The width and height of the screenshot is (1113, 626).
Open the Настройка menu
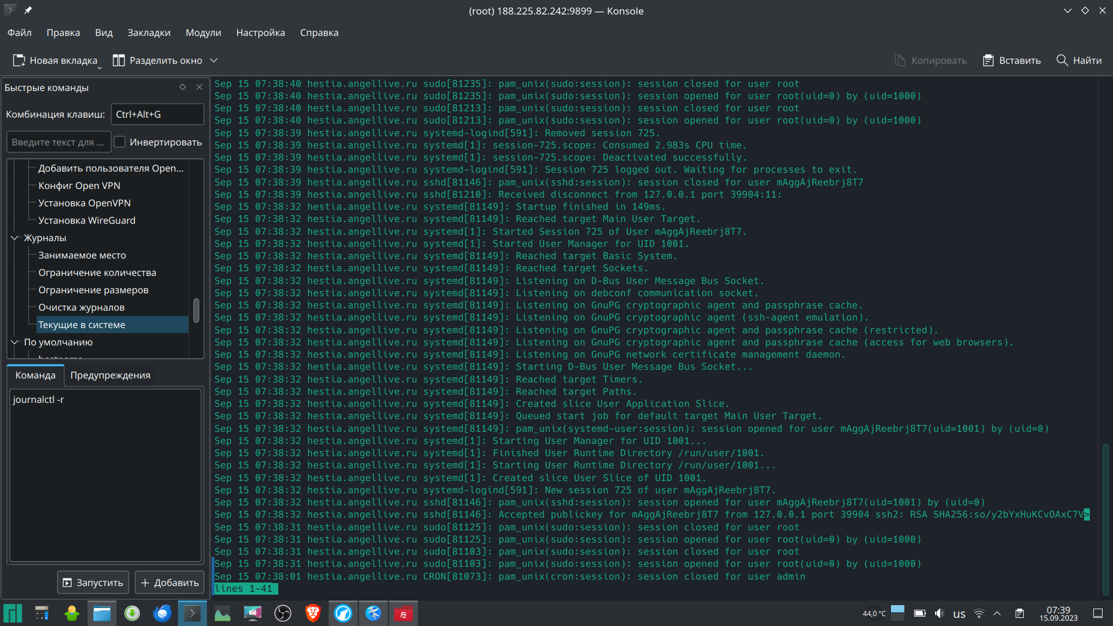pyautogui.click(x=260, y=32)
